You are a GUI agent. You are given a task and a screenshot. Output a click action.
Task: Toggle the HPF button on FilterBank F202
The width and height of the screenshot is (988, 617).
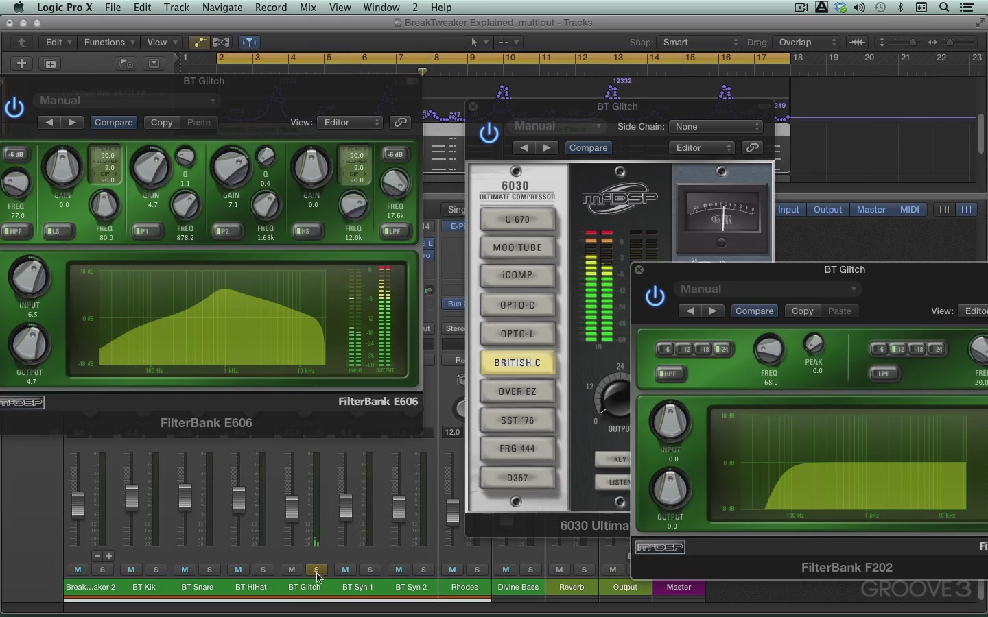point(671,374)
